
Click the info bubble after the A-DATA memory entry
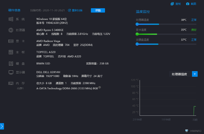click(99, 87)
